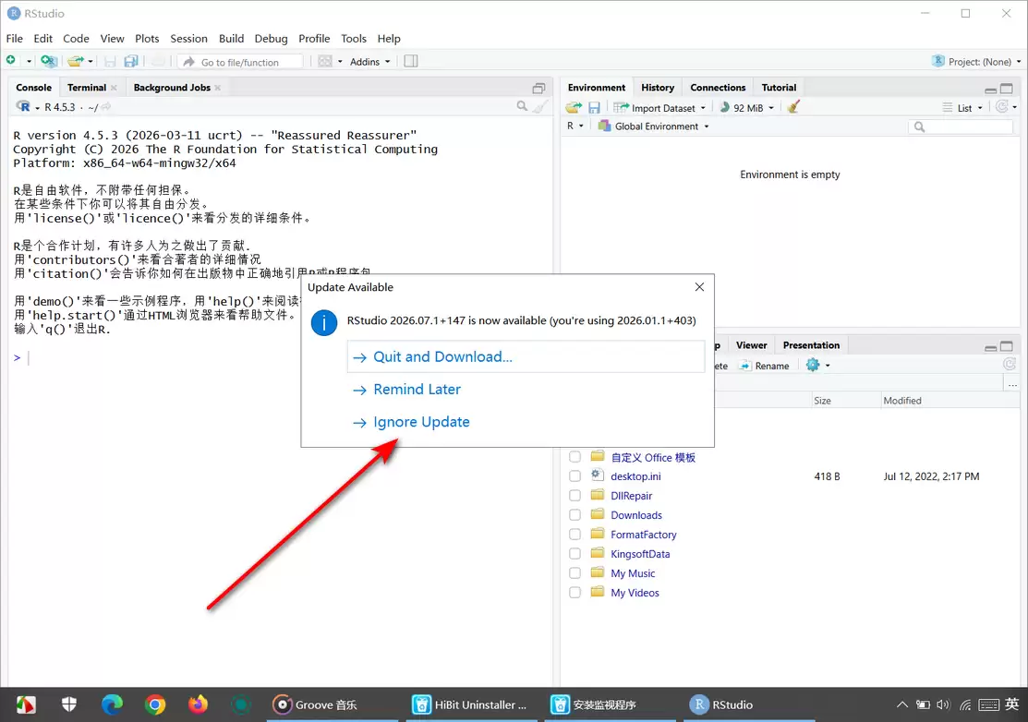Click the Load Workspace icon in Environment
Viewport: 1028px width, 722px height.
pyautogui.click(x=574, y=107)
